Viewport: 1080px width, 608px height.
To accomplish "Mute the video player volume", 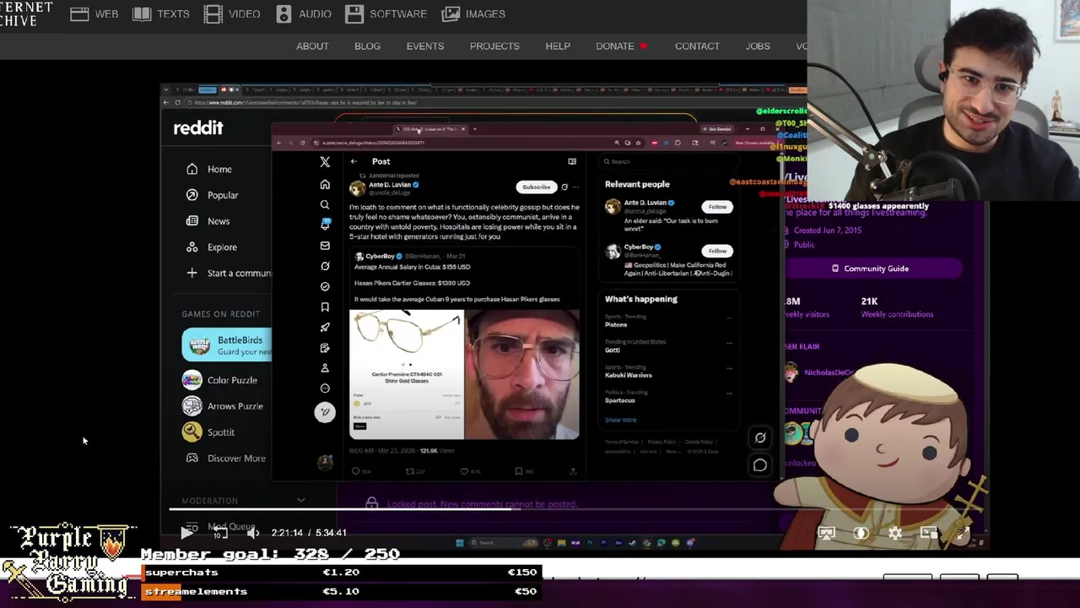I will point(253,533).
